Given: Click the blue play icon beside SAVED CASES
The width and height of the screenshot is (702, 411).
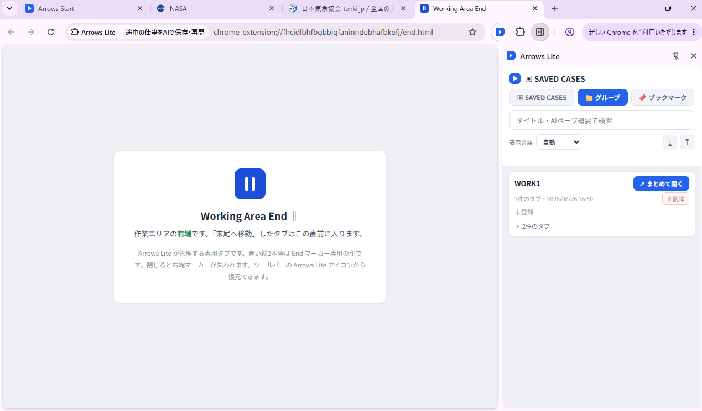Looking at the screenshot, I should pyautogui.click(x=515, y=78).
